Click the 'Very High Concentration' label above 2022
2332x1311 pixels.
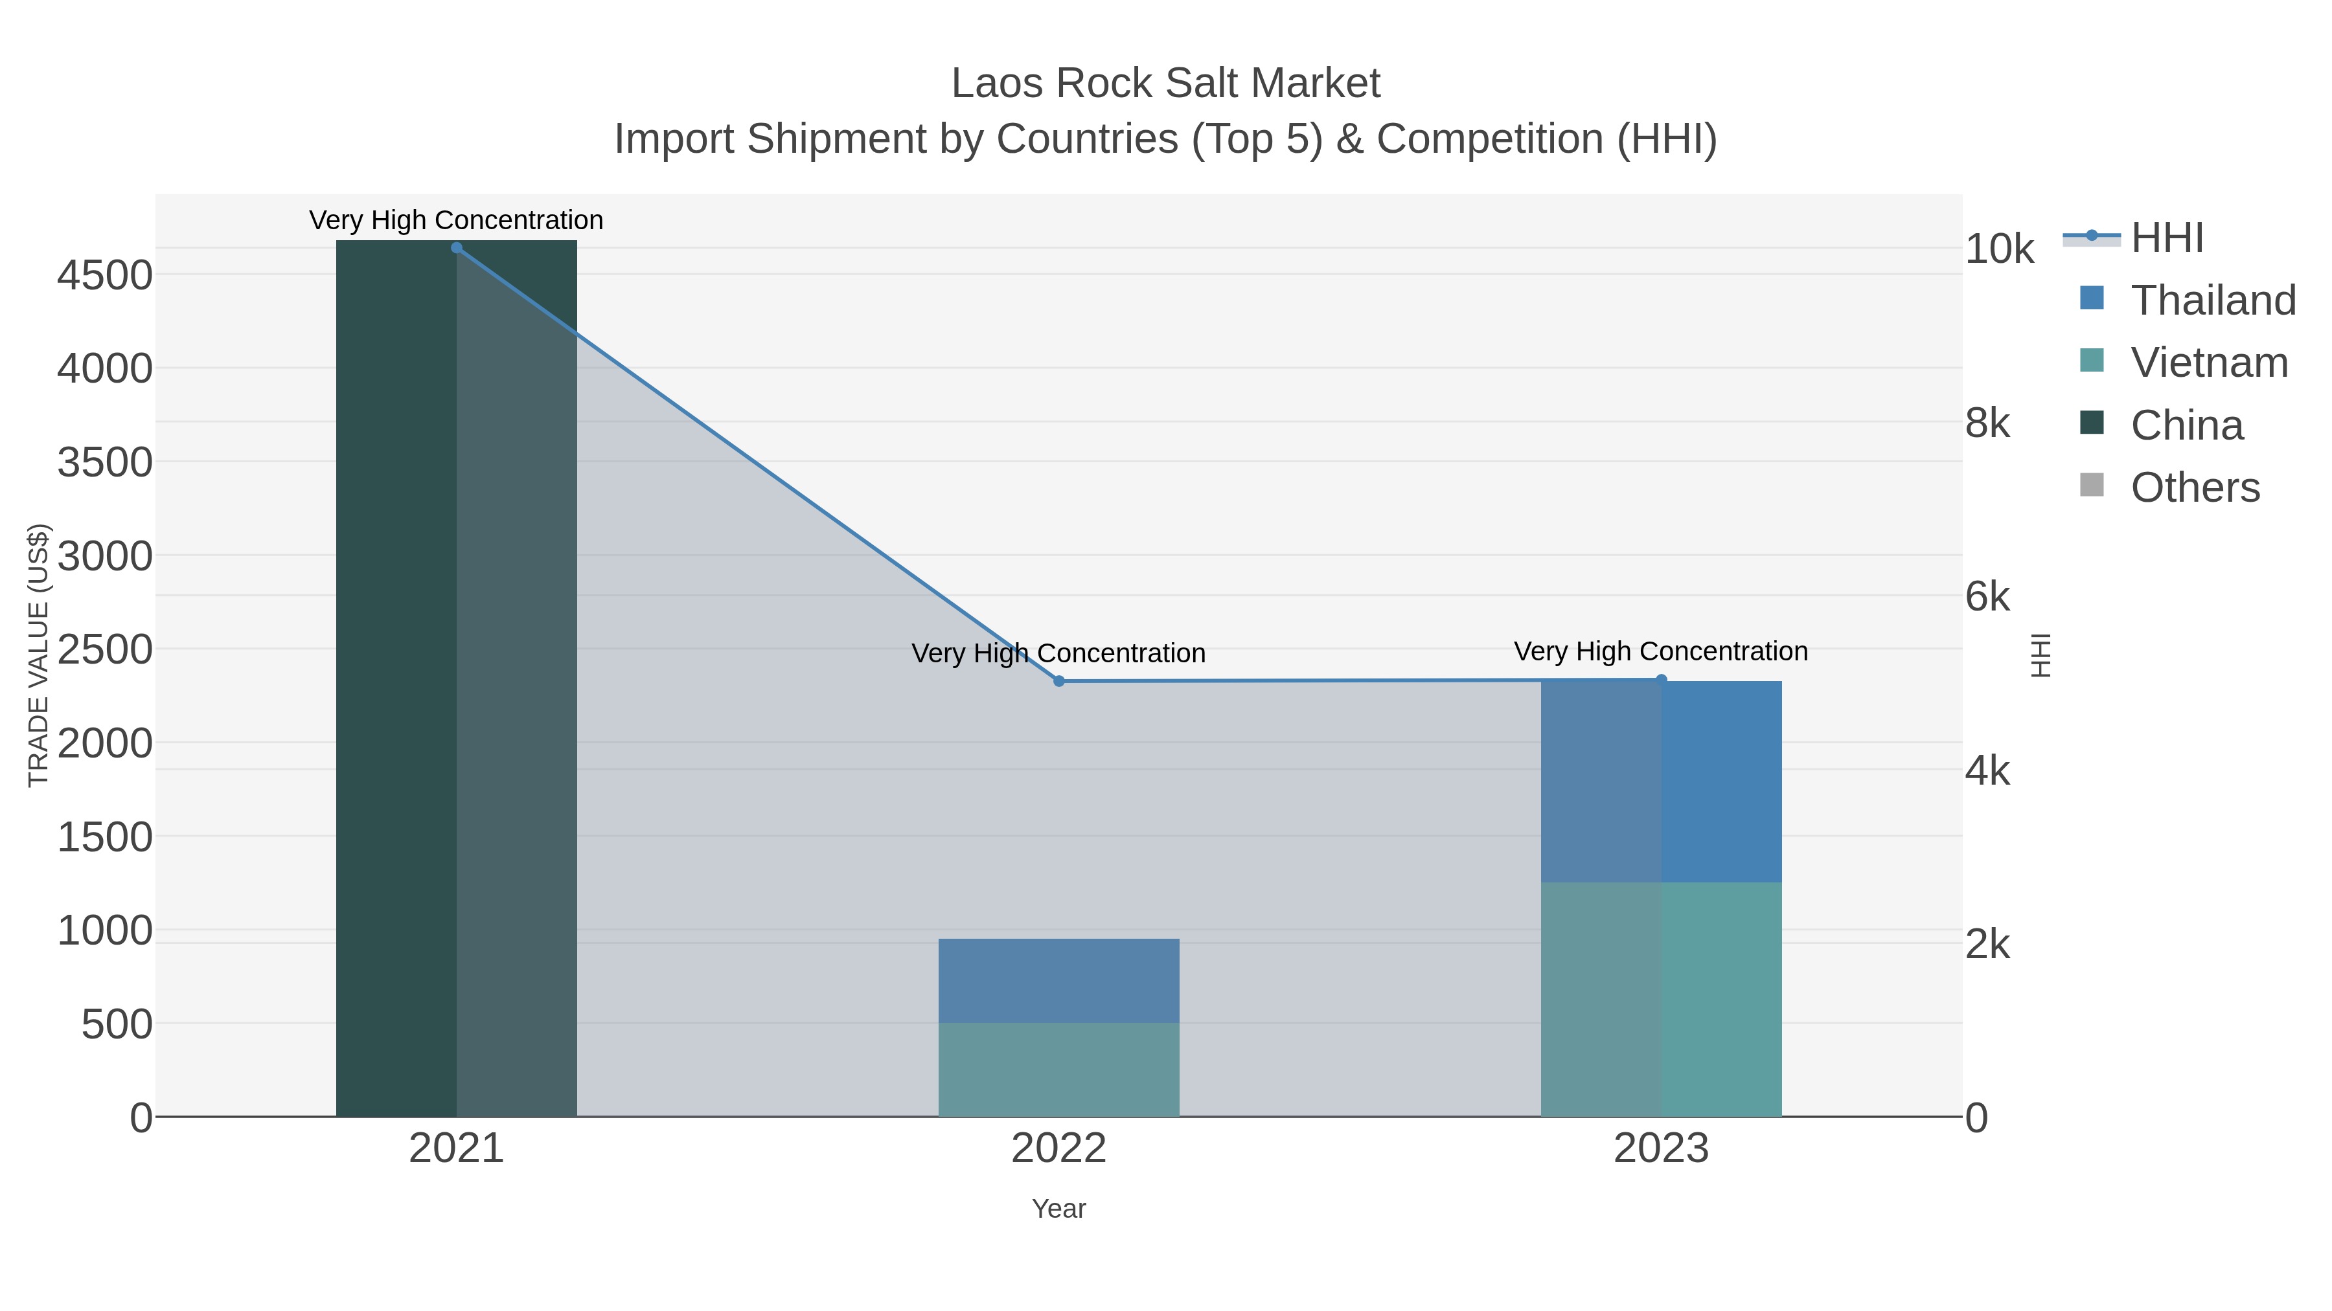[1059, 653]
